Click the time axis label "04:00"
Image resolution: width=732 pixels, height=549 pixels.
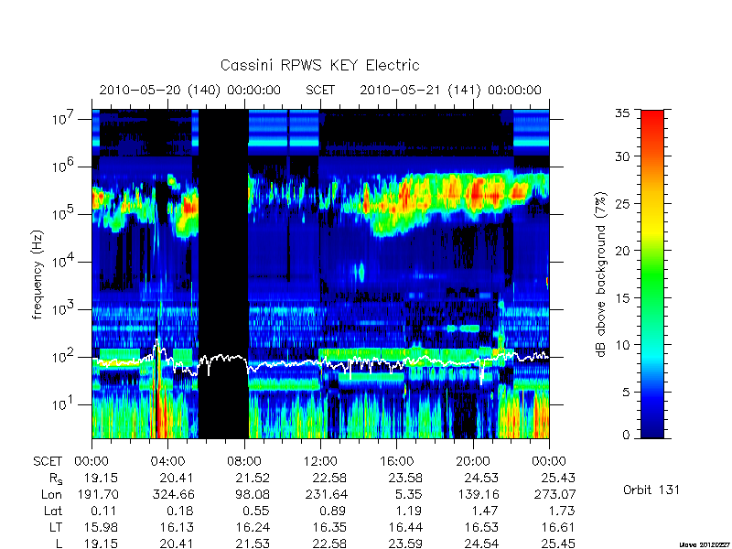point(167,462)
